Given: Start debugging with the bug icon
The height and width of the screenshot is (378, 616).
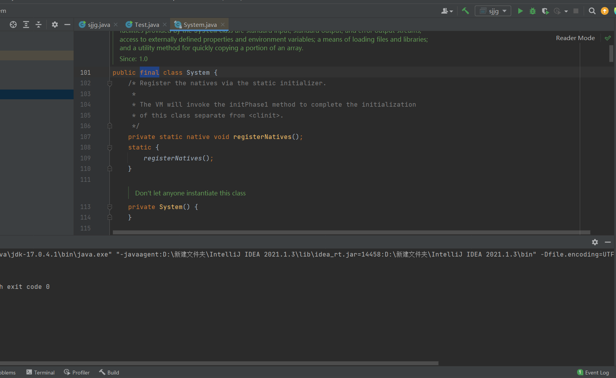Looking at the screenshot, I should (533, 11).
